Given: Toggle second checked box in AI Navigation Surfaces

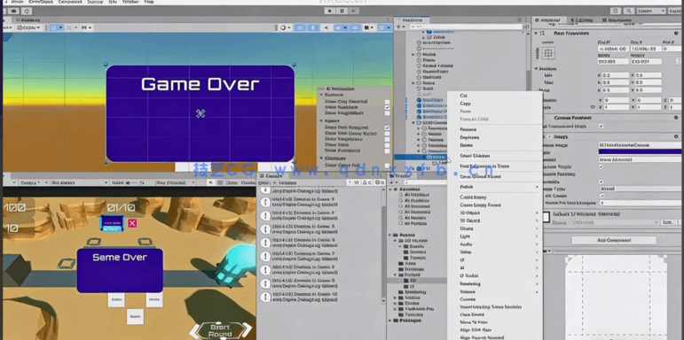Looking at the screenshot, I should [x=387, y=107].
